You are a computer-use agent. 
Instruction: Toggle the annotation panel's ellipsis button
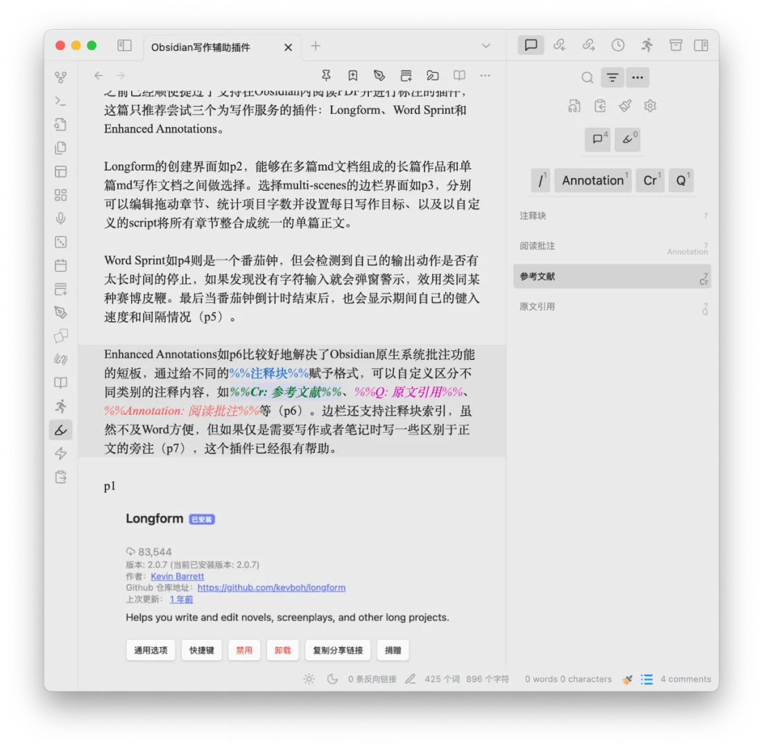637,78
